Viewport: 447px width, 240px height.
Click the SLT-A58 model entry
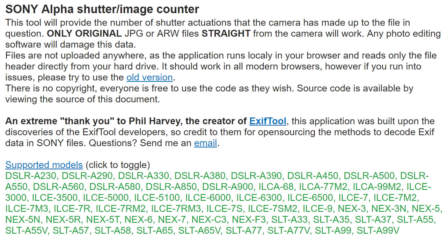click(x=113, y=231)
